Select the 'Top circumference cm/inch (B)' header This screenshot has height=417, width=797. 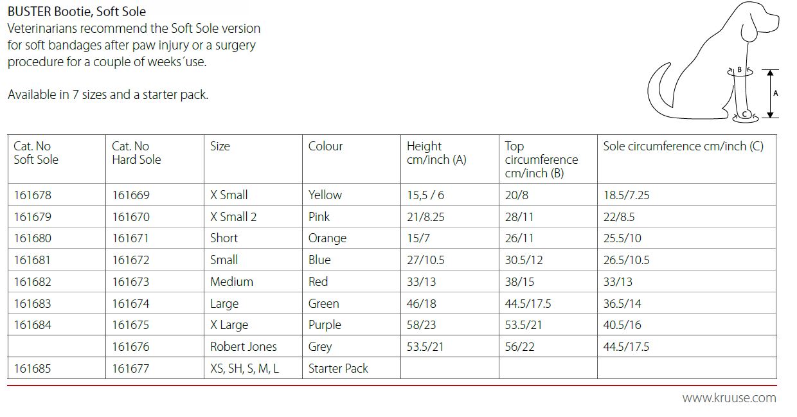point(541,159)
